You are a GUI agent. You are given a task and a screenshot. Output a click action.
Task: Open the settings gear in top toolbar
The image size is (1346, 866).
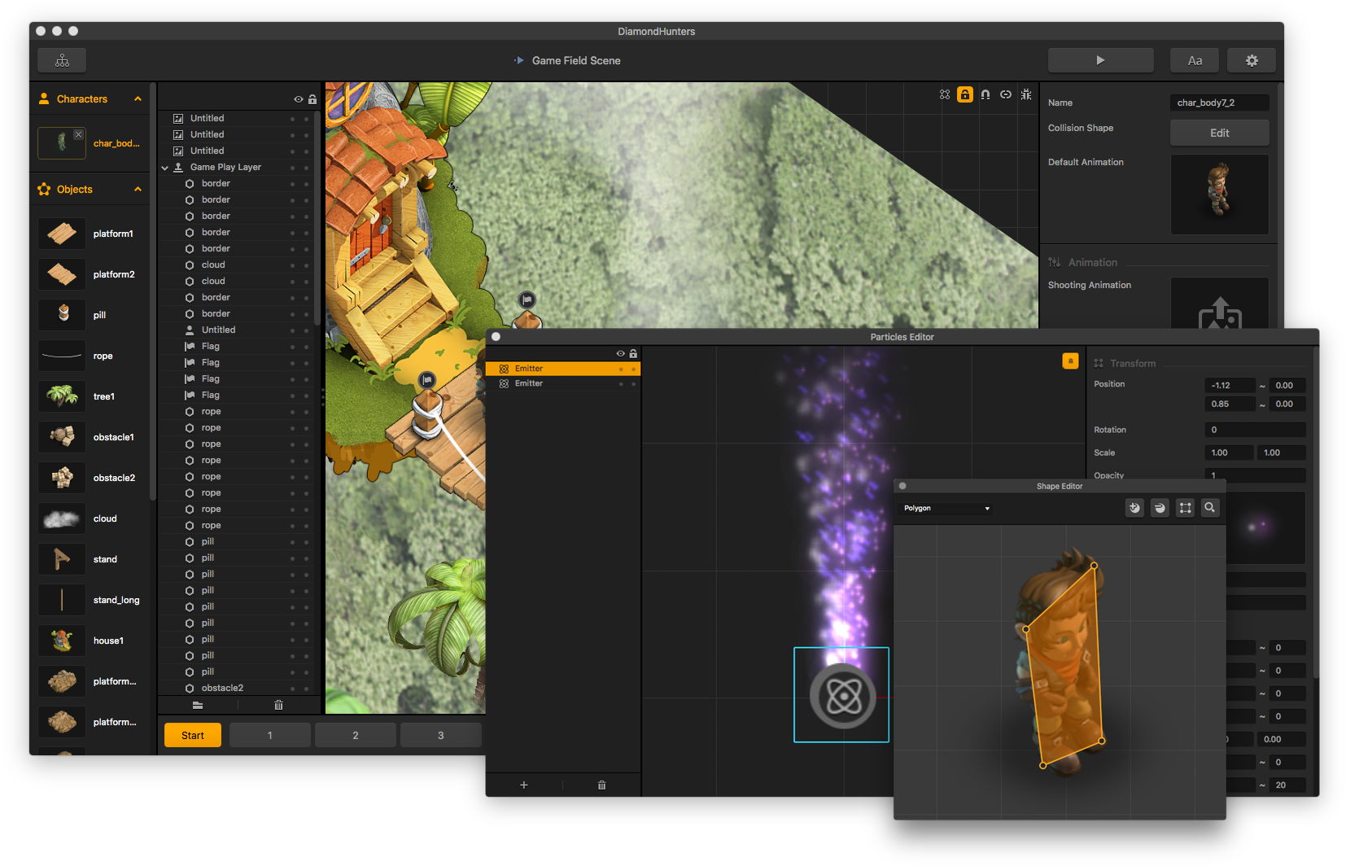(1252, 60)
